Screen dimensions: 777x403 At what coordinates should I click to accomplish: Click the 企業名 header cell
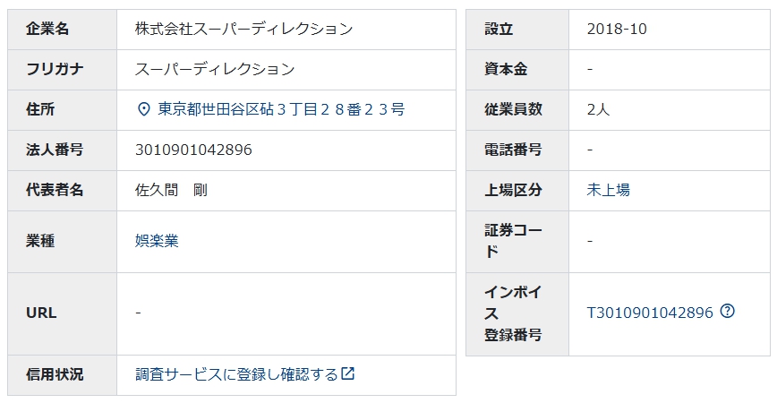point(63,30)
